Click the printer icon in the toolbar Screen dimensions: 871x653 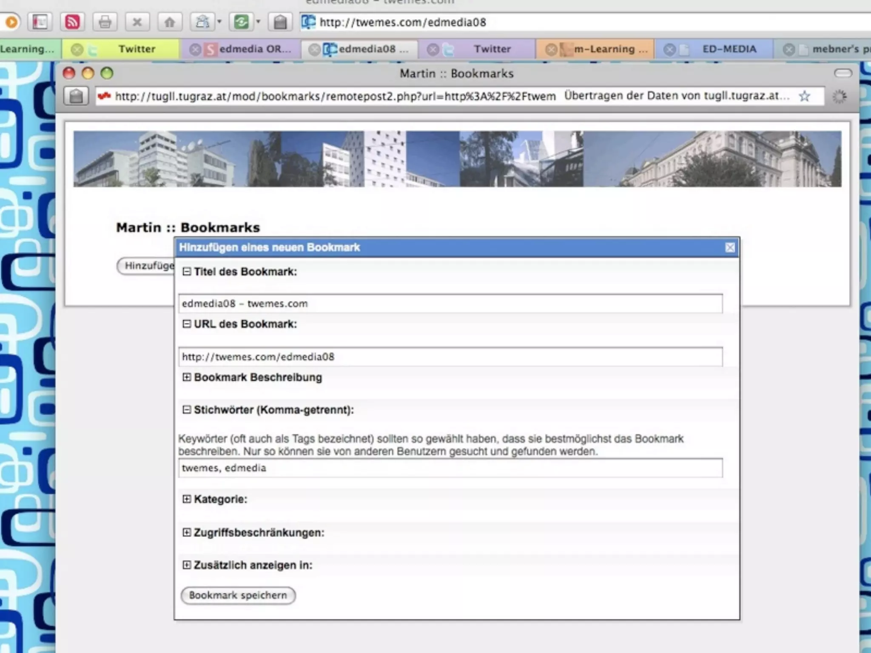click(x=105, y=22)
